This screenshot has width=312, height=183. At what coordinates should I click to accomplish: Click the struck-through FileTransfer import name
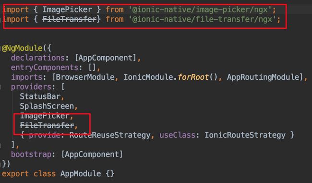pos(70,19)
